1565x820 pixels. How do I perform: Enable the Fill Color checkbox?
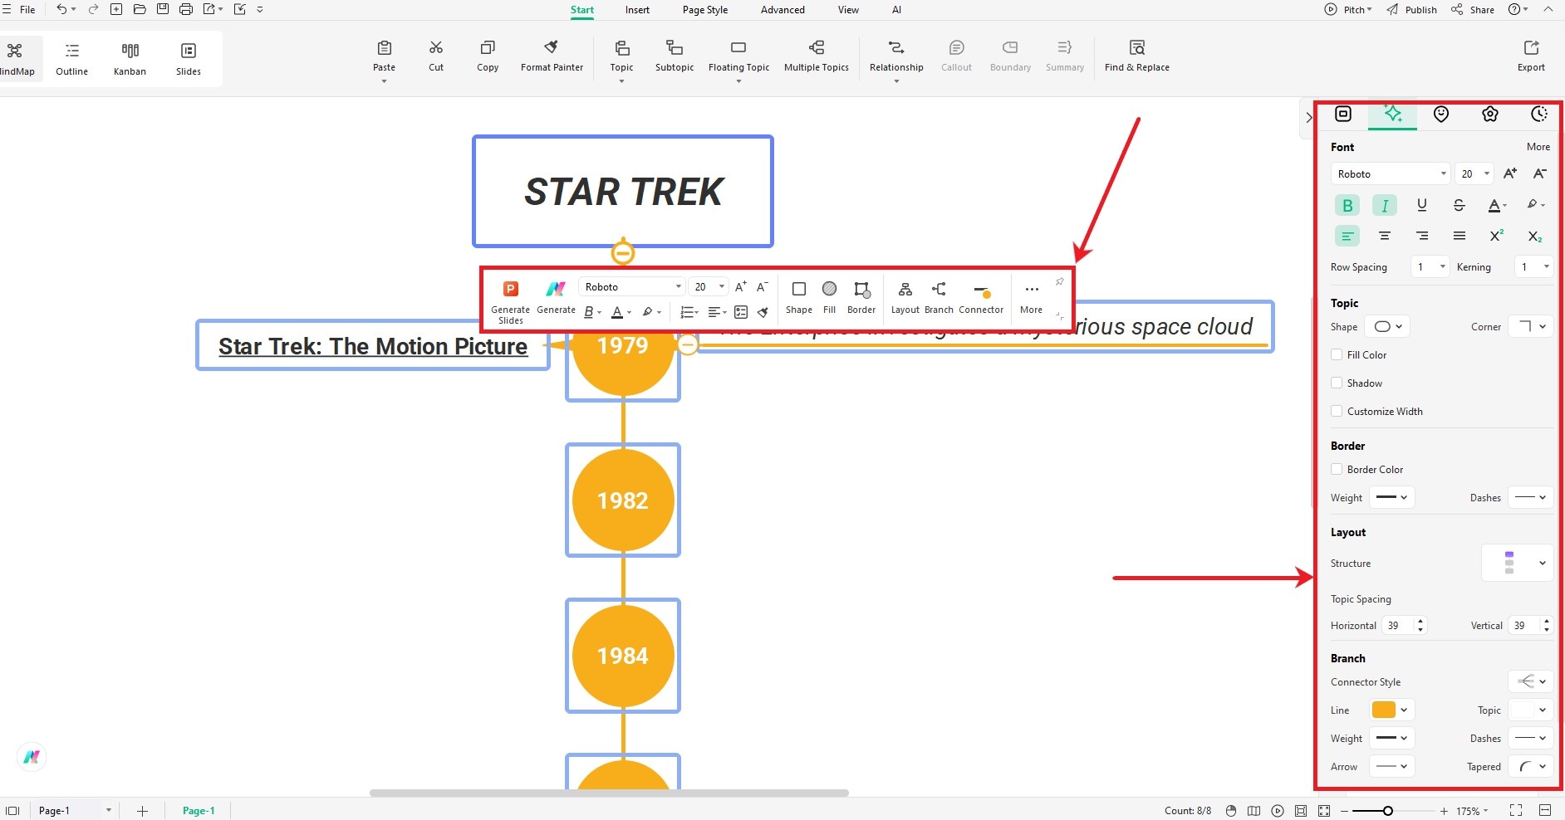[1337, 354]
